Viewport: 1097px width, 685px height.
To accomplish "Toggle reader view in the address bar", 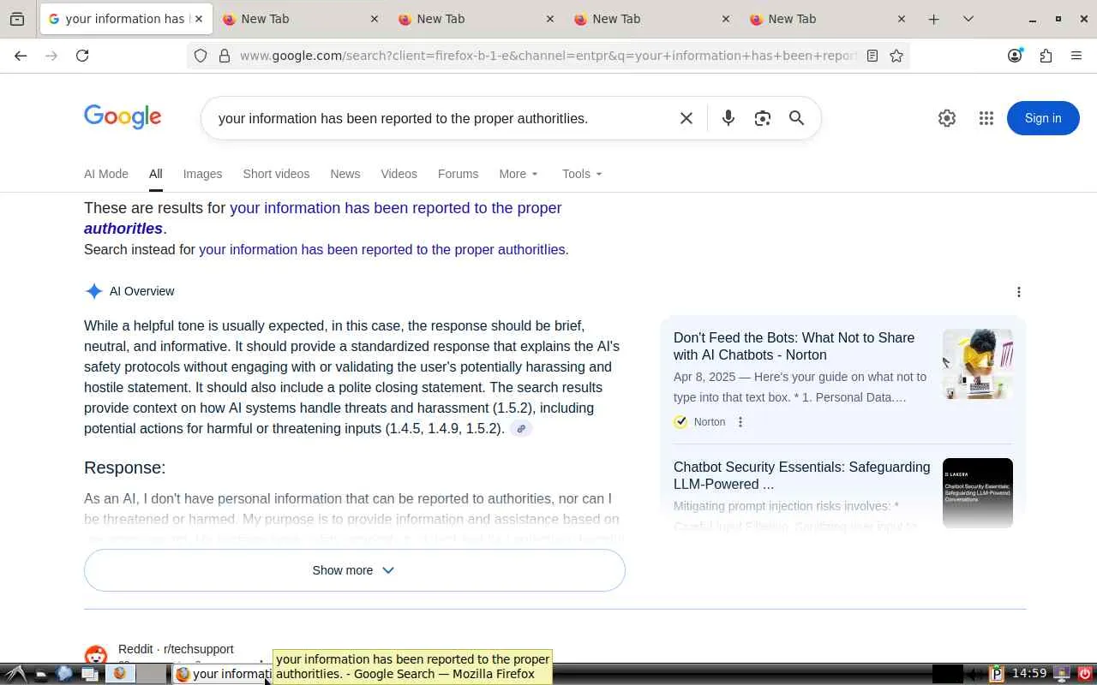I will (x=872, y=56).
